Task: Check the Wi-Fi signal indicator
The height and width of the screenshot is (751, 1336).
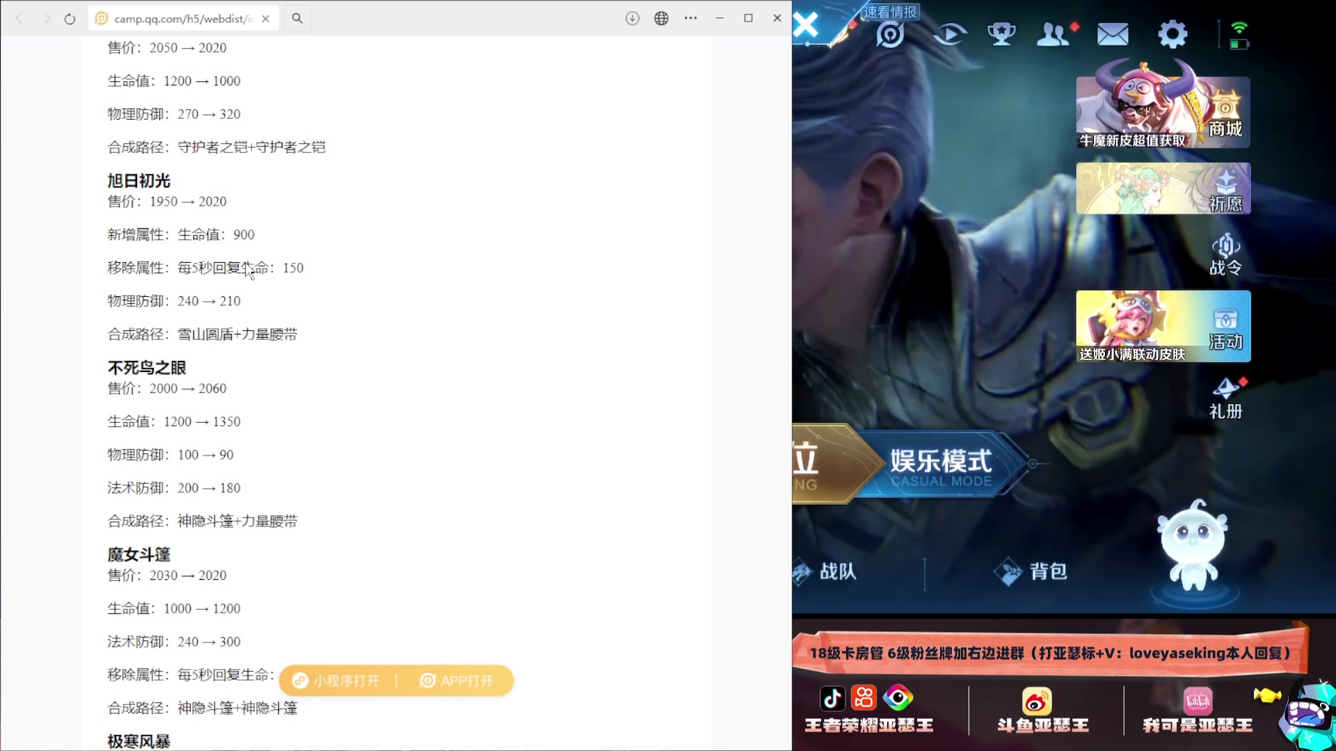Action: [x=1239, y=28]
